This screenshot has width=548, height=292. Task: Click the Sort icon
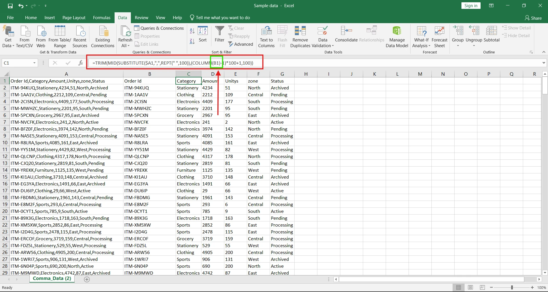click(x=203, y=34)
